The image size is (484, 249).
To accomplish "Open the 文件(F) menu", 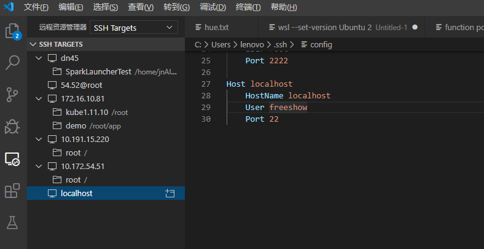I will coord(36,7).
